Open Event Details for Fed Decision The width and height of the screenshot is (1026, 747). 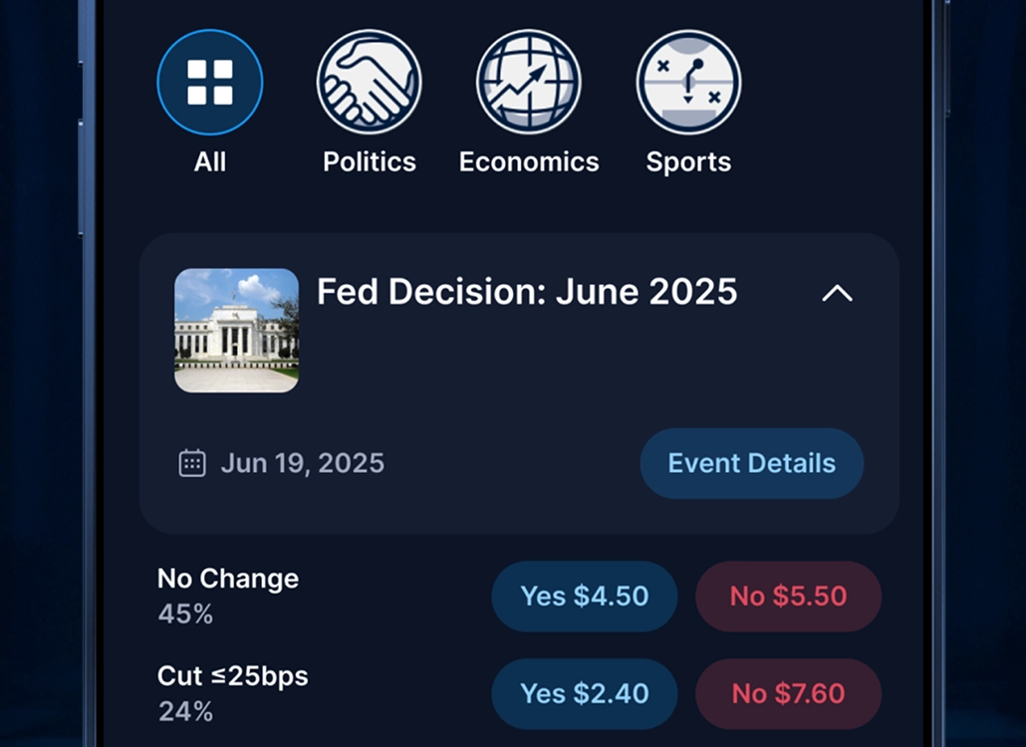pos(751,462)
